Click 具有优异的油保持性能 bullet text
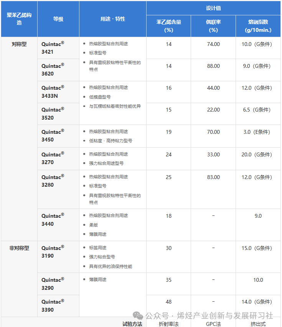 tap(110, 266)
